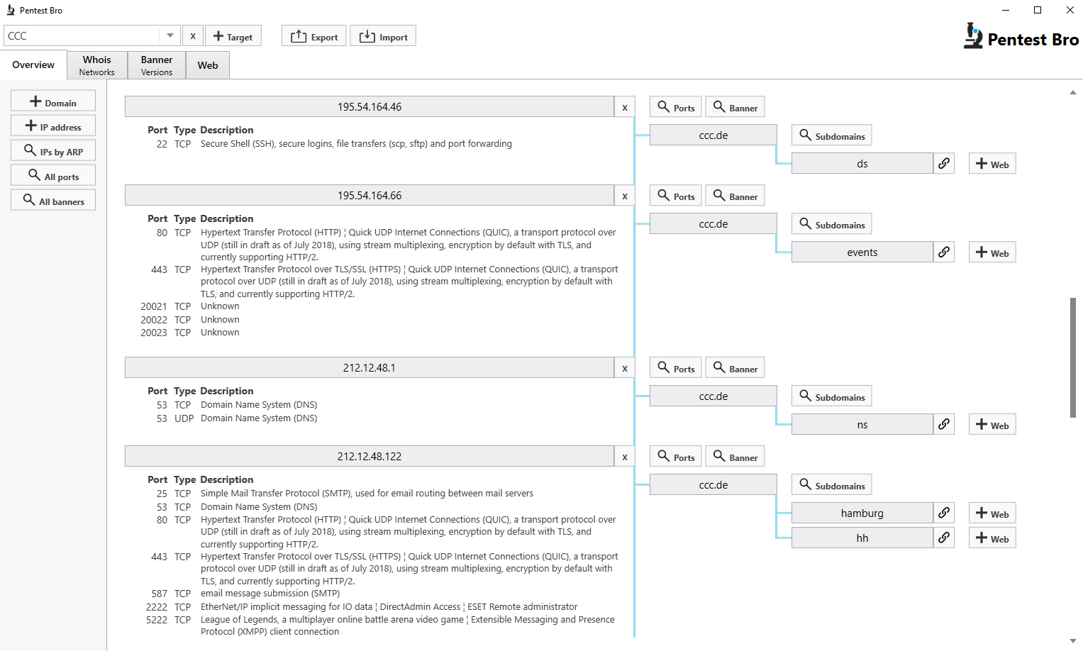Select the hamburg subdomain box
This screenshot has height=651, width=1083.
point(862,513)
